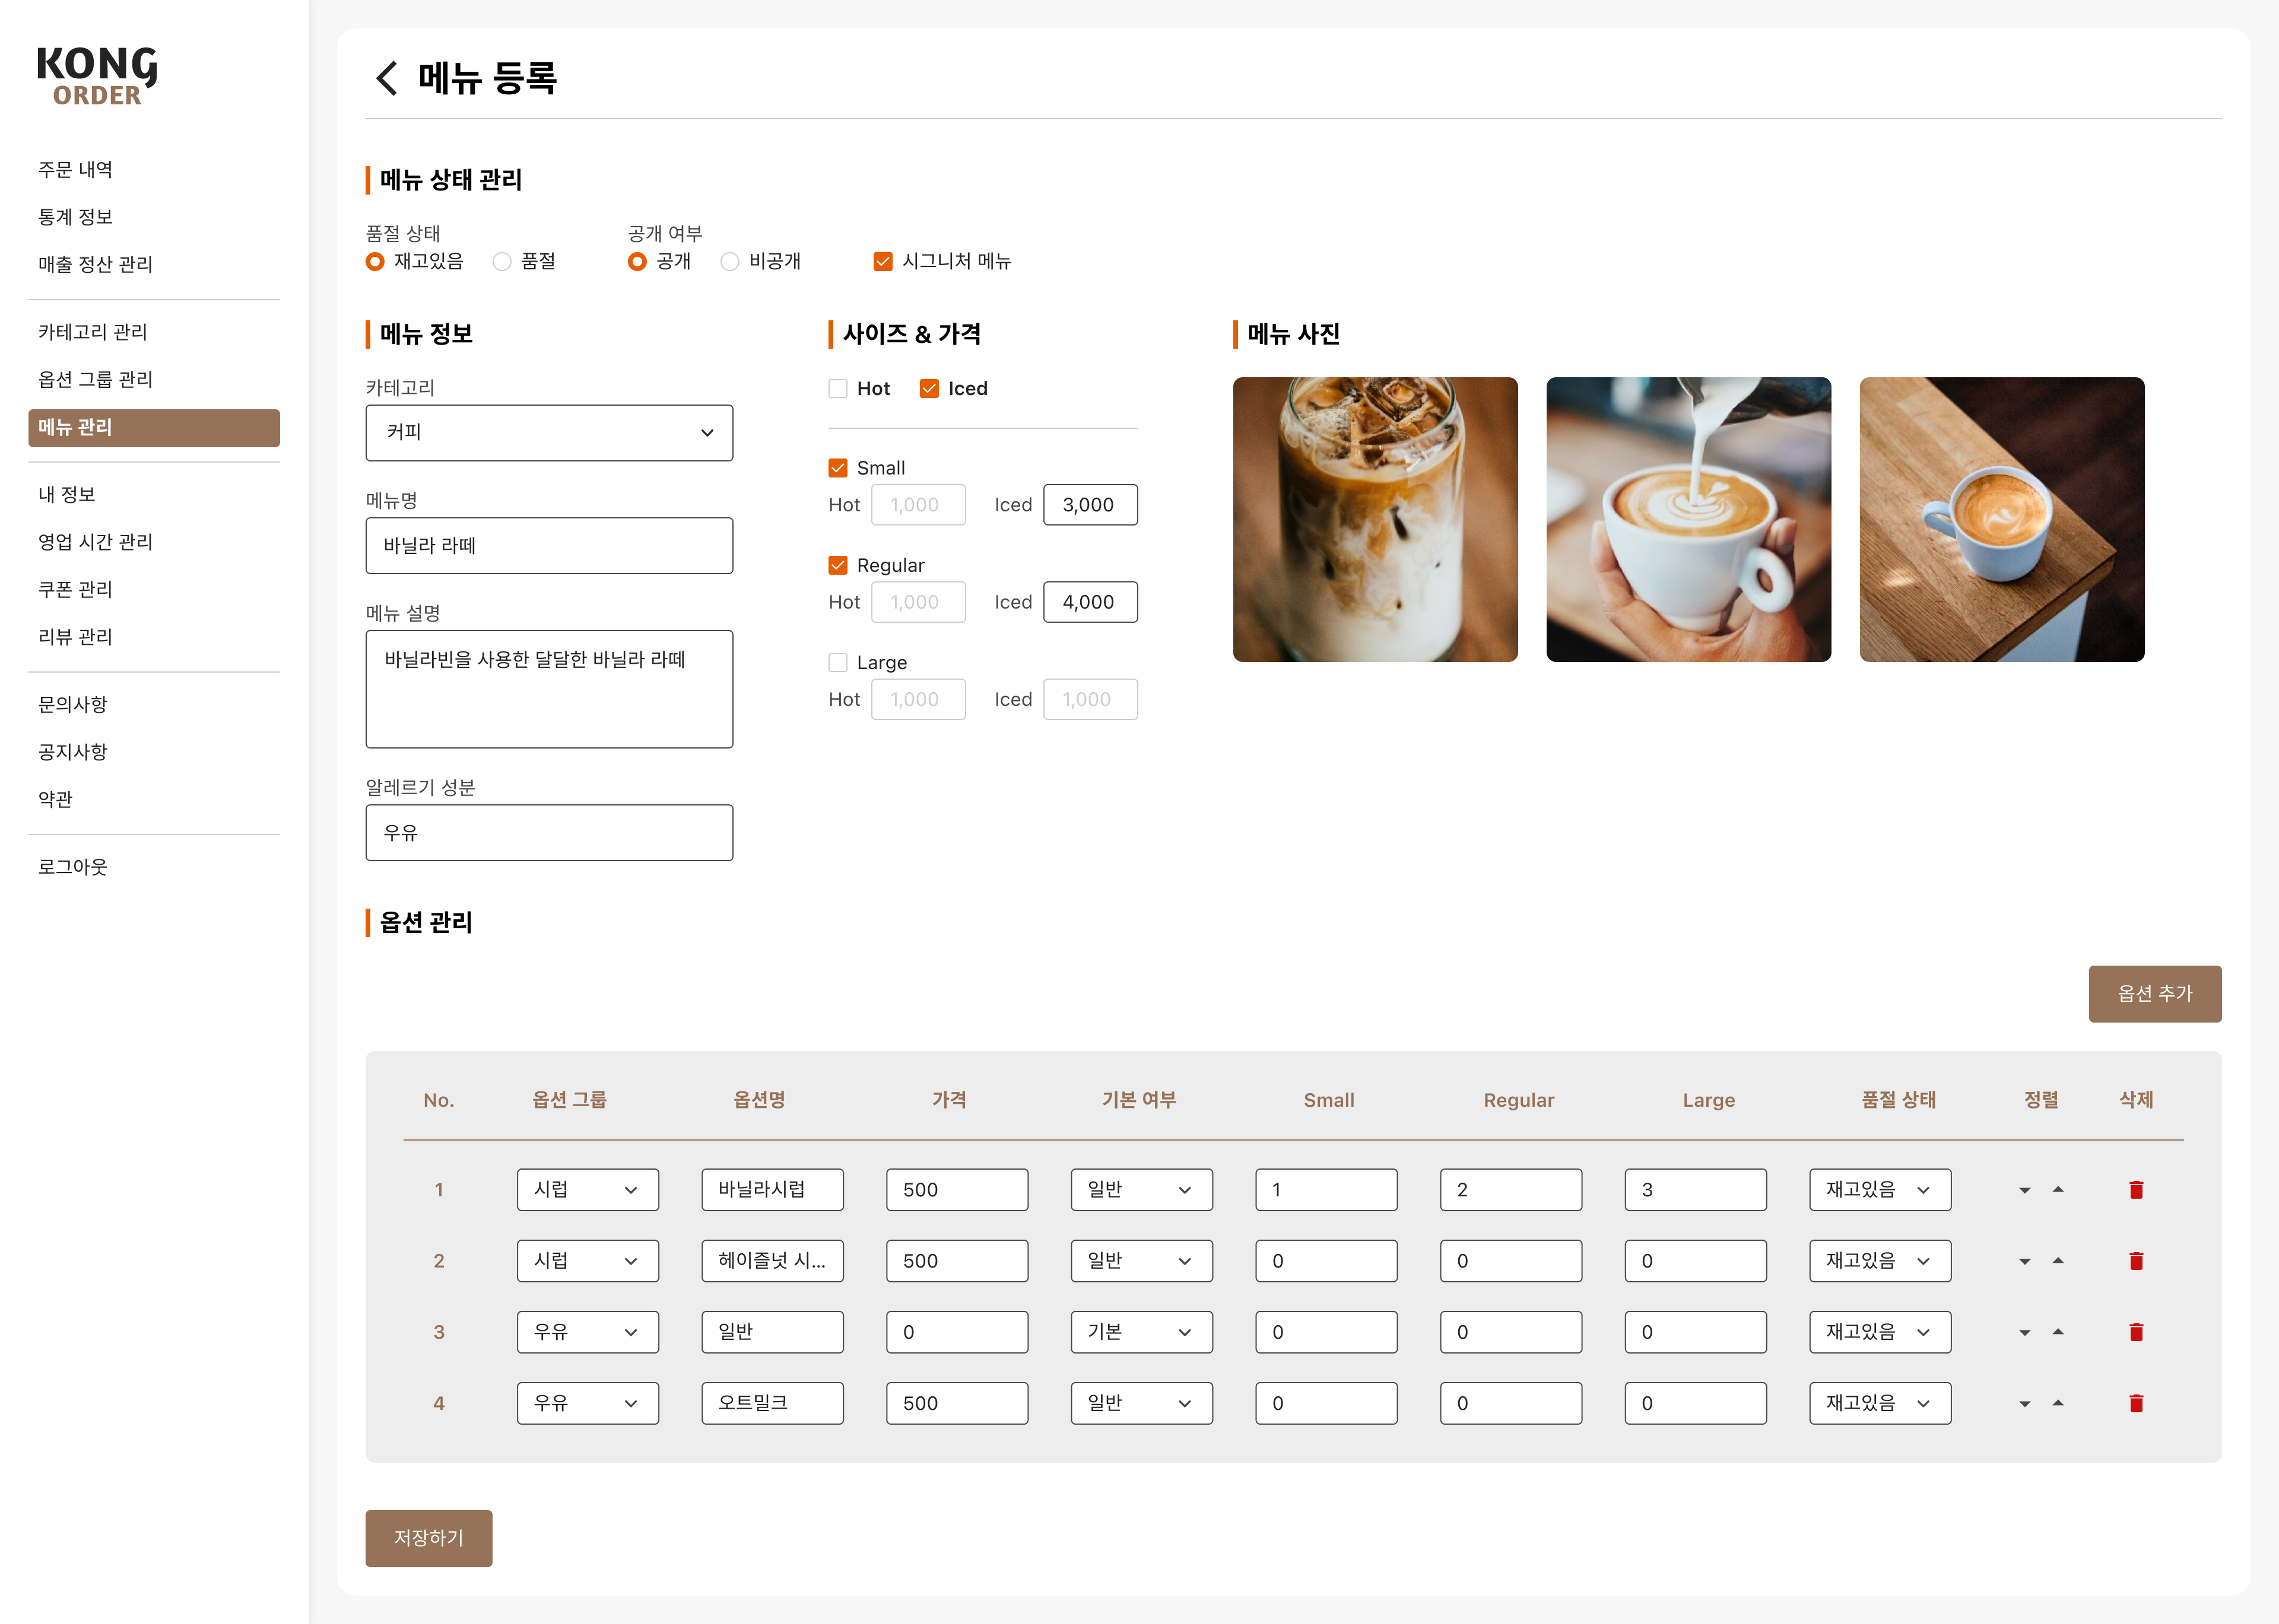Screen dimensions: 2279x1624
Task: Delete the 헤이즐넛 option row
Action: (2136, 1261)
